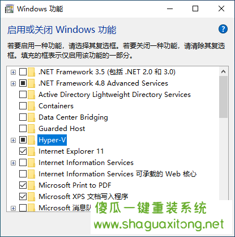Select the Guarded Host list entry
Viewport: 235px width, 237px height.
62,129
